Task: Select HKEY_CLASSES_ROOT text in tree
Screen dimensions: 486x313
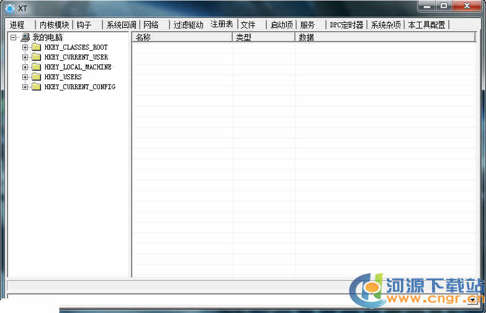Action: click(76, 47)
